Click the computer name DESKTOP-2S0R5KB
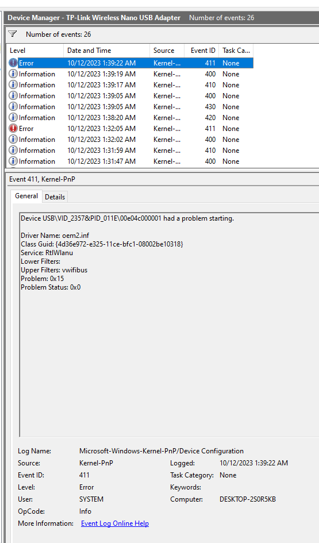 (248, 499)
